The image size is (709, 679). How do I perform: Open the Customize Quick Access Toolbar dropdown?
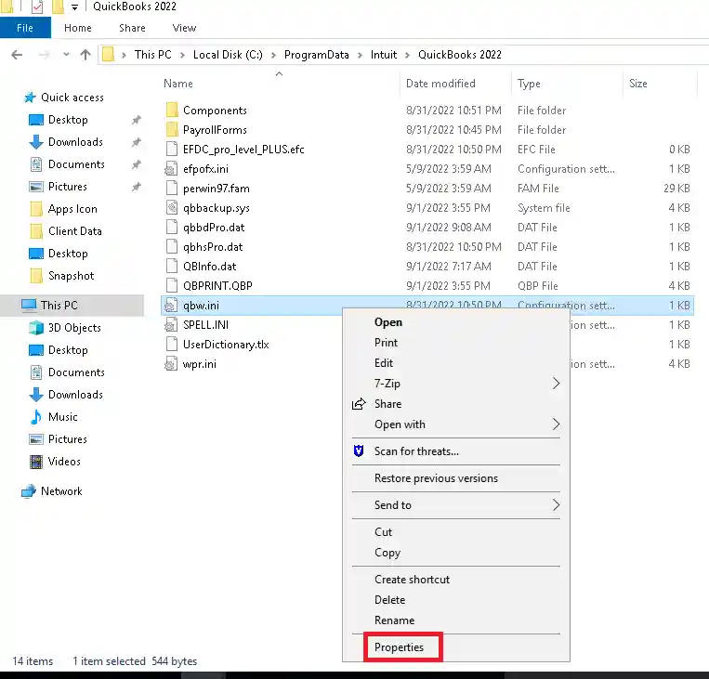click(x=74, y=7)
